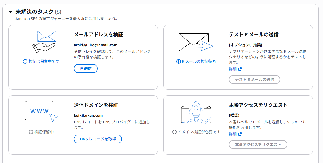The image size is (323, 163).
Task: Click the 未解決のタスク heading text
Action: click(35, 12)
